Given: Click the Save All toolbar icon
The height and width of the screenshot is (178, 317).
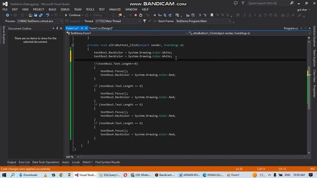Looking at the screenshot, I should (x=41, y=15).
